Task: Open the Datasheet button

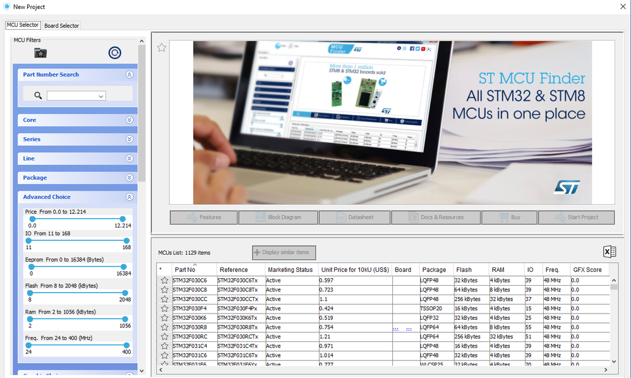Action: (354, 217)
